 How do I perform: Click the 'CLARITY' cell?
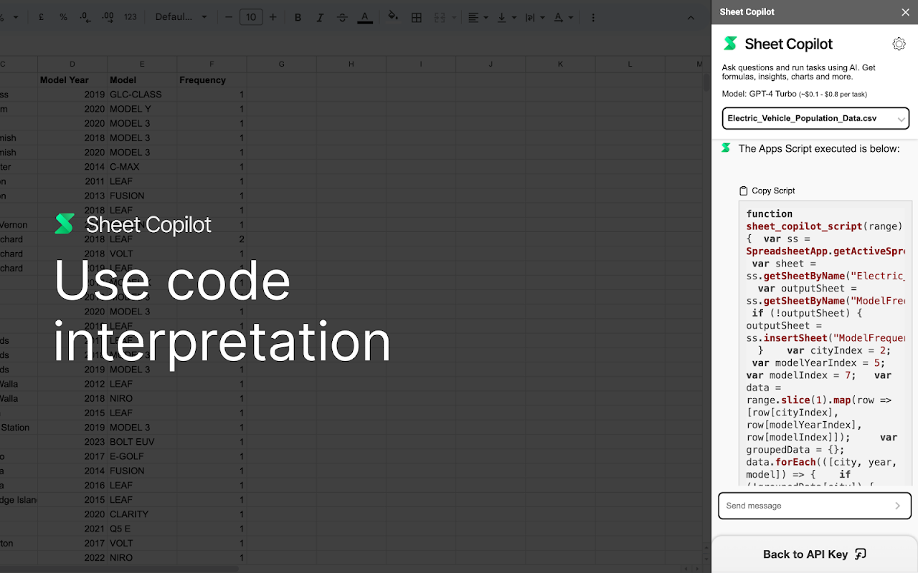coord(142,514)
